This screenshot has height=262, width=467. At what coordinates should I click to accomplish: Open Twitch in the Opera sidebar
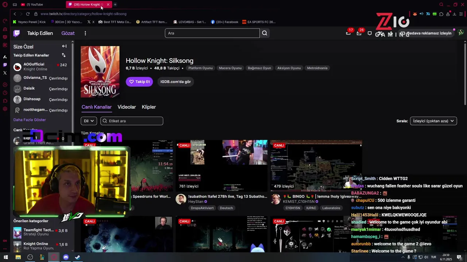[x=5, y=65]
